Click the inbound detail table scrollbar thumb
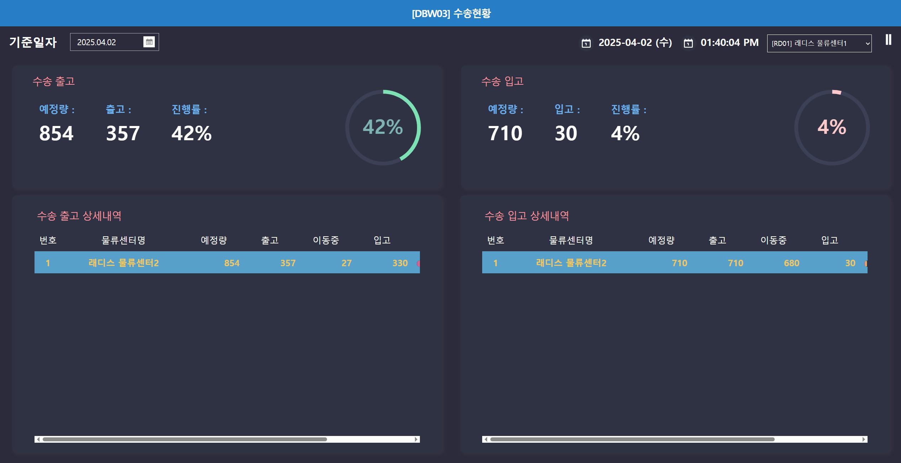901x463 pixels. 632,439
